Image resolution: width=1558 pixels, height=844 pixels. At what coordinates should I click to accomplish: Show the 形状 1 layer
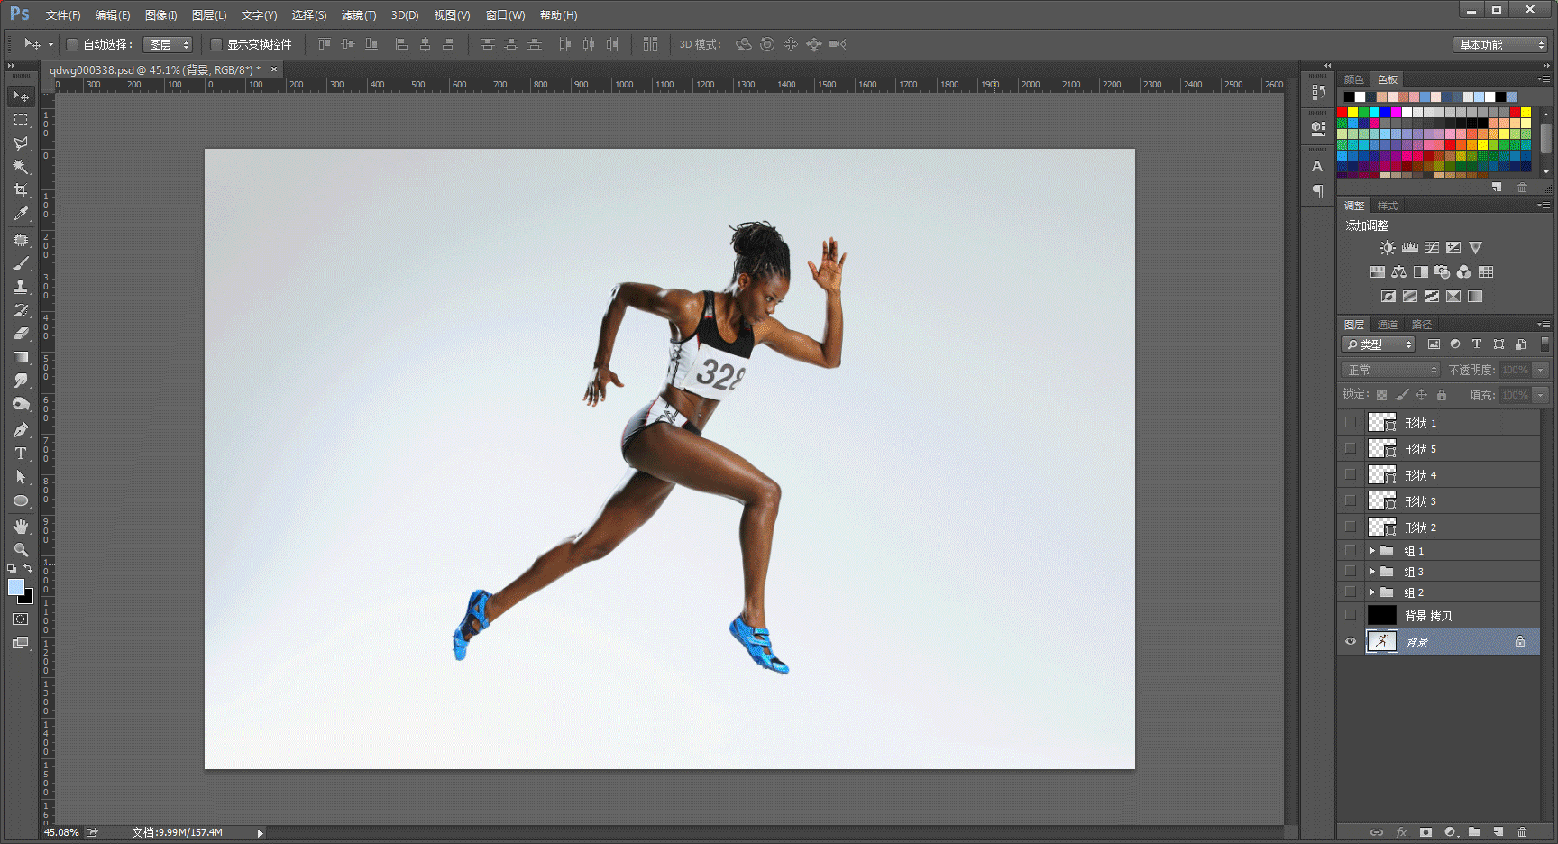1351,422
